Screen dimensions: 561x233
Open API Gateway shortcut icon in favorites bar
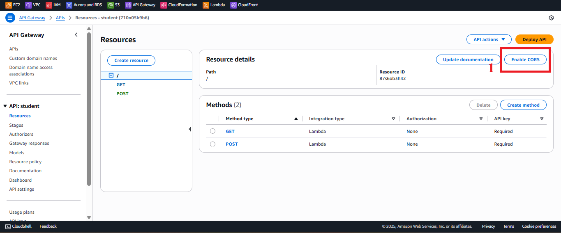(x=128, y=5)
